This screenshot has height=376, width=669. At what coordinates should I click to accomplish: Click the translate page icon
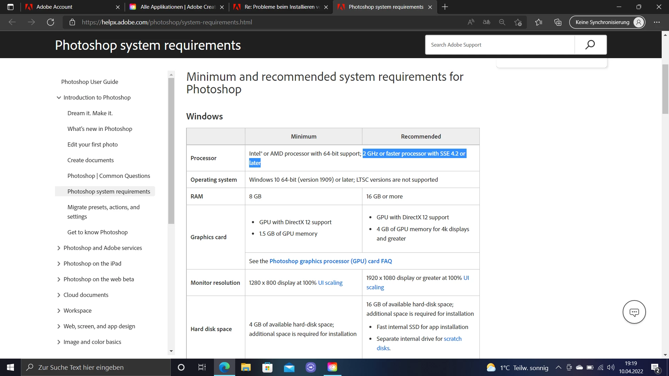[x=486, y=22]
